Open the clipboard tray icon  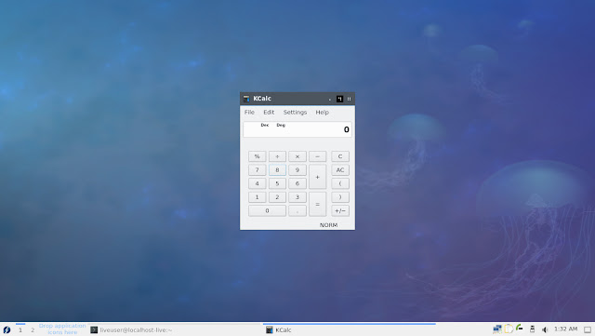click(509, 329)
